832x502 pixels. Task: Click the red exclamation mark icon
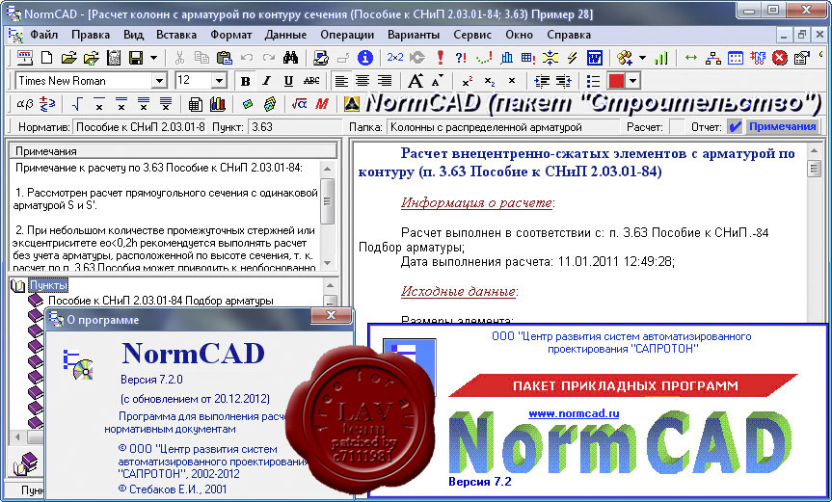tap(440, 57)
